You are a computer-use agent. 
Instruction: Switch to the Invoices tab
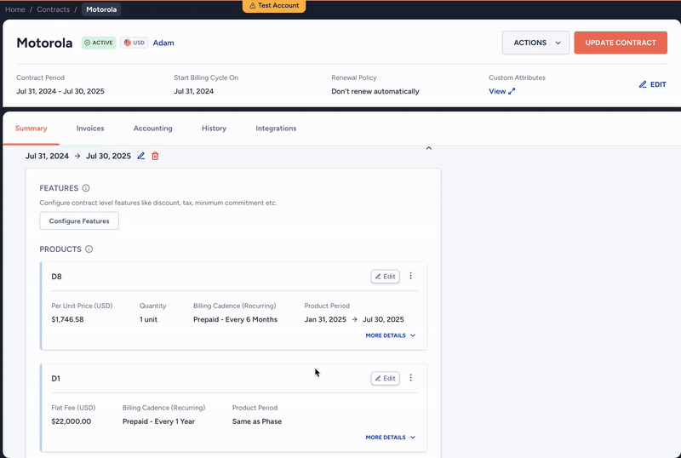click(90, 129)
